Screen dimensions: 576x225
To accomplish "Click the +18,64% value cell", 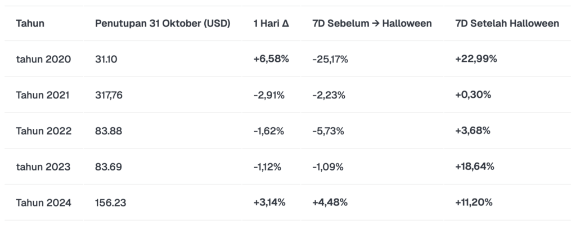I will click(x=475, y=167).
